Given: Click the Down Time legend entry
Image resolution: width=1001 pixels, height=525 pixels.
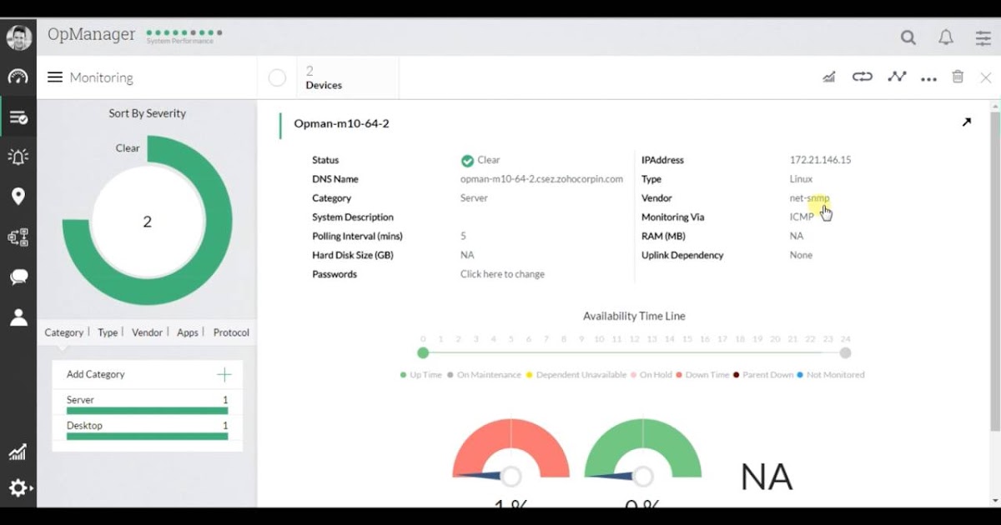Looking at the screenshot, I should click(x=702, y=375).
